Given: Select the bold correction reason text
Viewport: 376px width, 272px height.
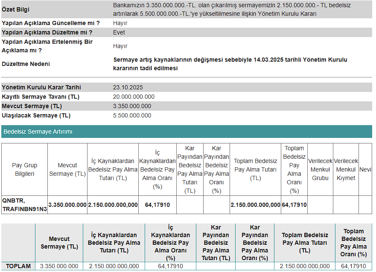Looking at the screenshot, I should pos(230,64).
